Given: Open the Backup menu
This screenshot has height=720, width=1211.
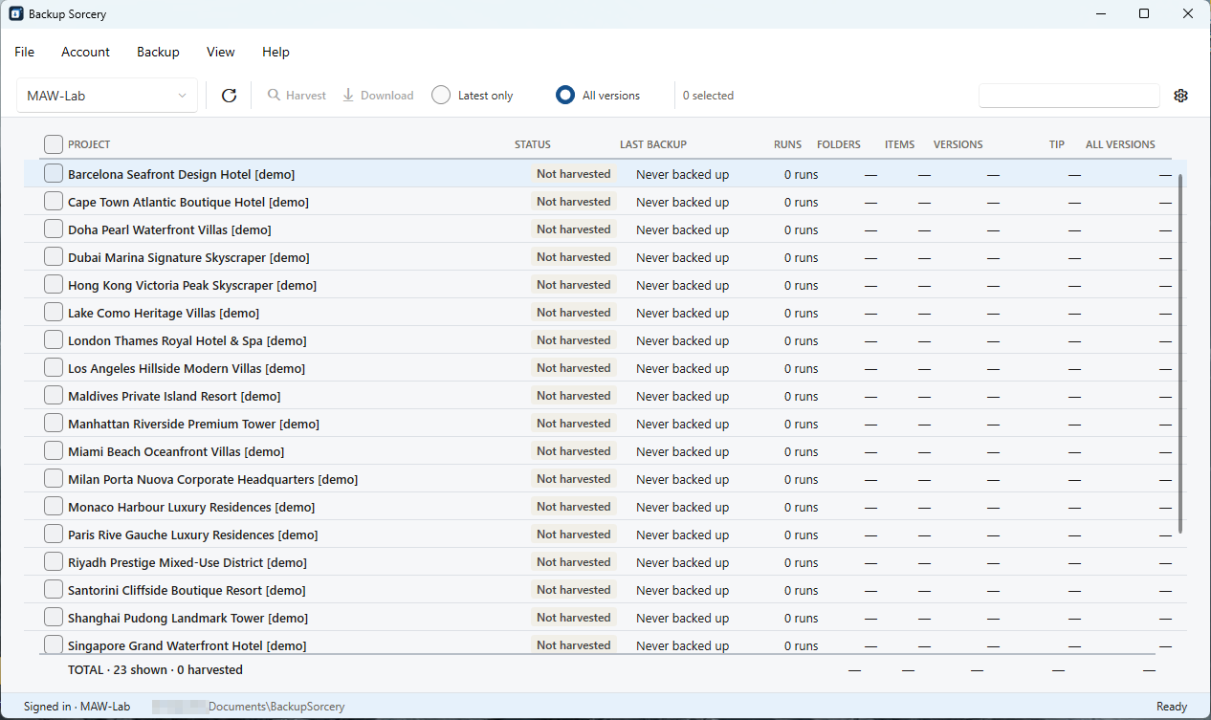Looking at the screenshot, I should 158,52.
